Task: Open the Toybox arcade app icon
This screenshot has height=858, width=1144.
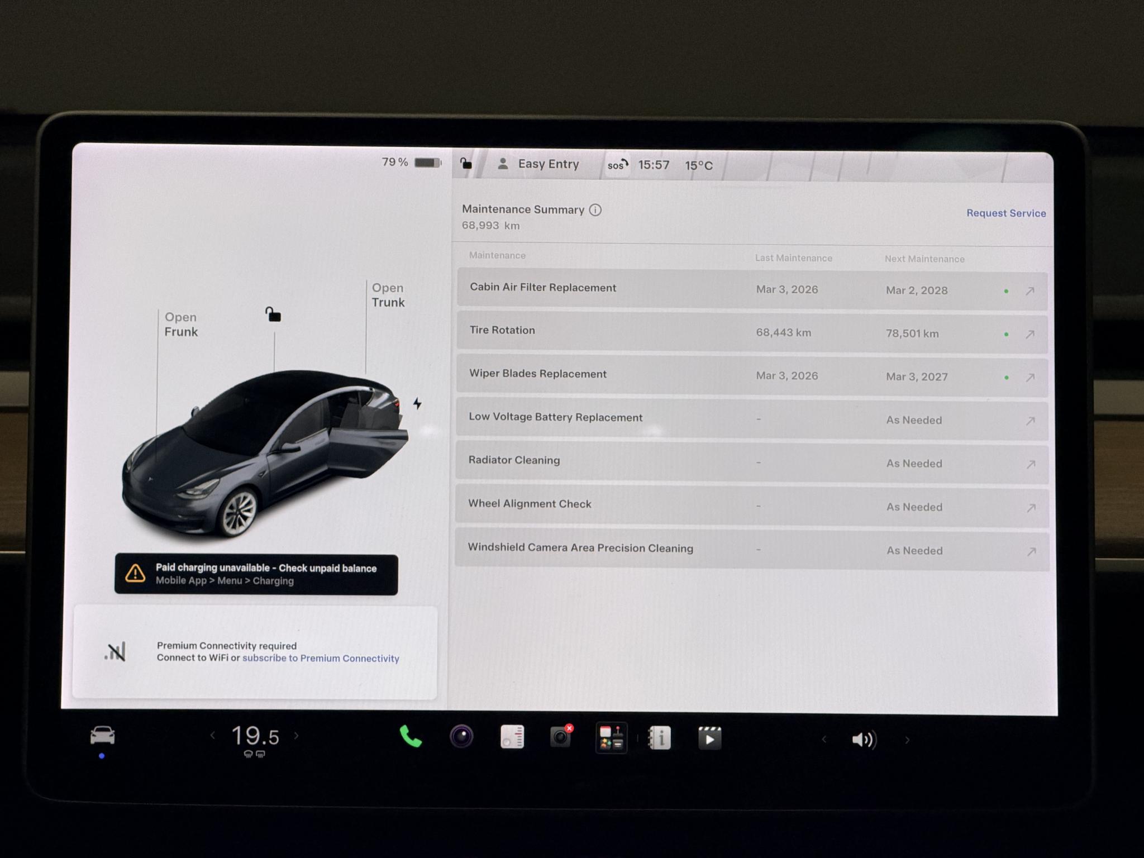Action: coord(611,738)
